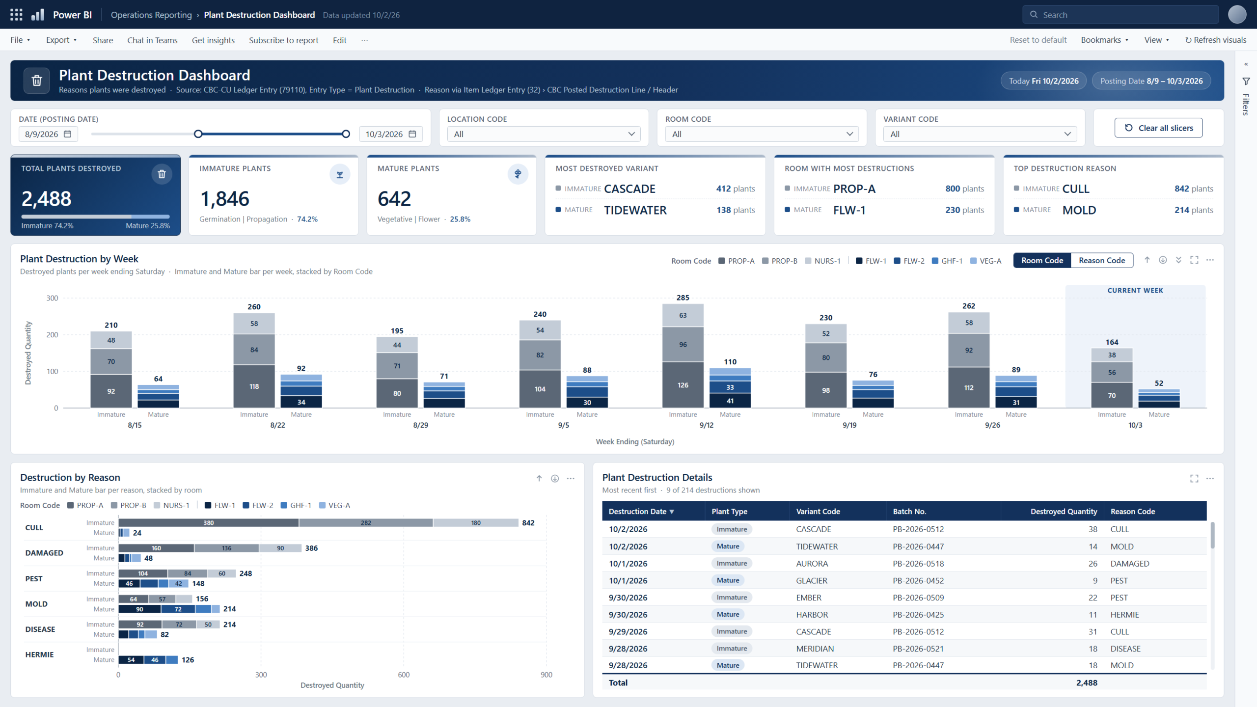Open focus mode for weekly chart
This screenshot has width=1257, height=707.
[x=1194, y=260]
